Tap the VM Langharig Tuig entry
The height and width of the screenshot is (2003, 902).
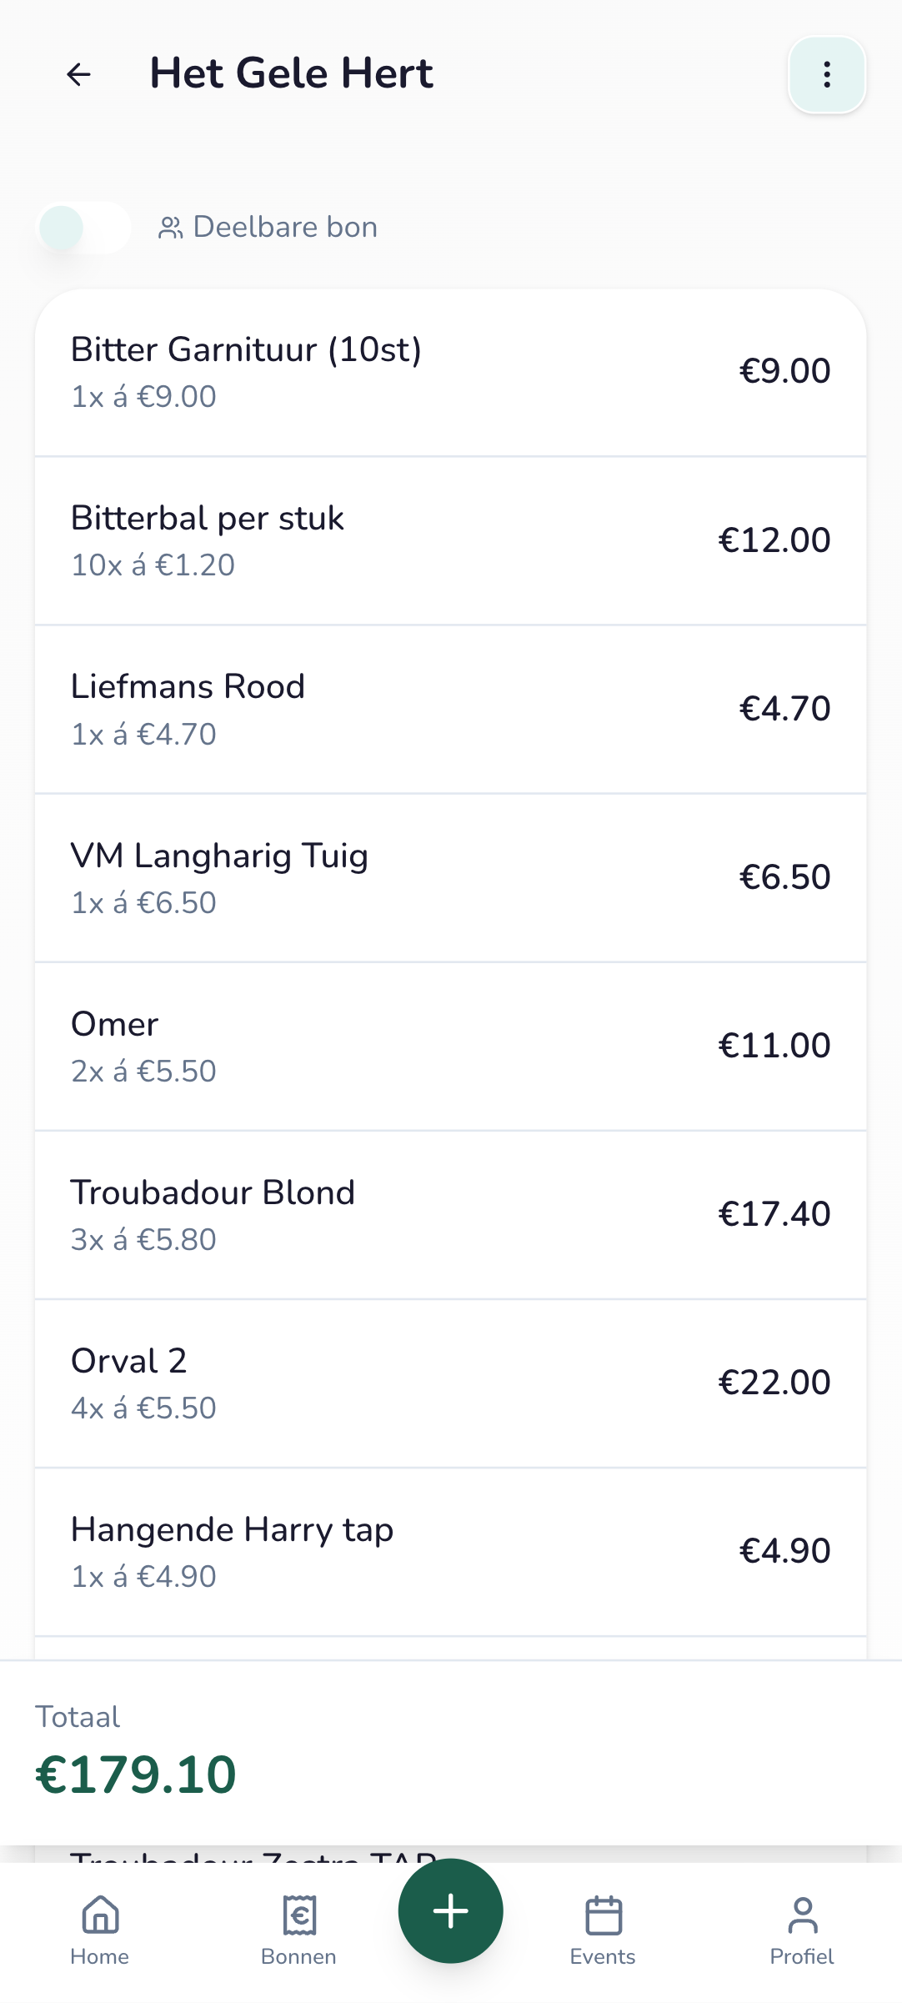point(450,878)
